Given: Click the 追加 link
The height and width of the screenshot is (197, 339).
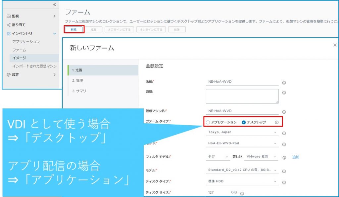Looking at the screenshot, I should (x=296, y=157).
